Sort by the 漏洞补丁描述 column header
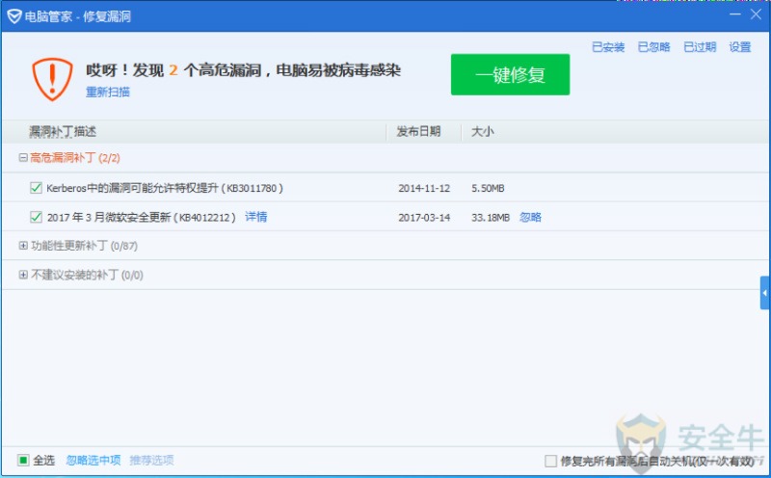Image resolution: width=771 pixels, height=478 pixels. pyautogui.click(x=63, y=131)
